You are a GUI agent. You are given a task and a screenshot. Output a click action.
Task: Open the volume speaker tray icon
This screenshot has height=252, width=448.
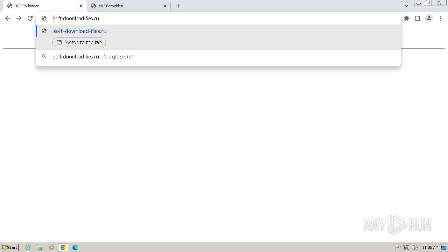(415, 247)
